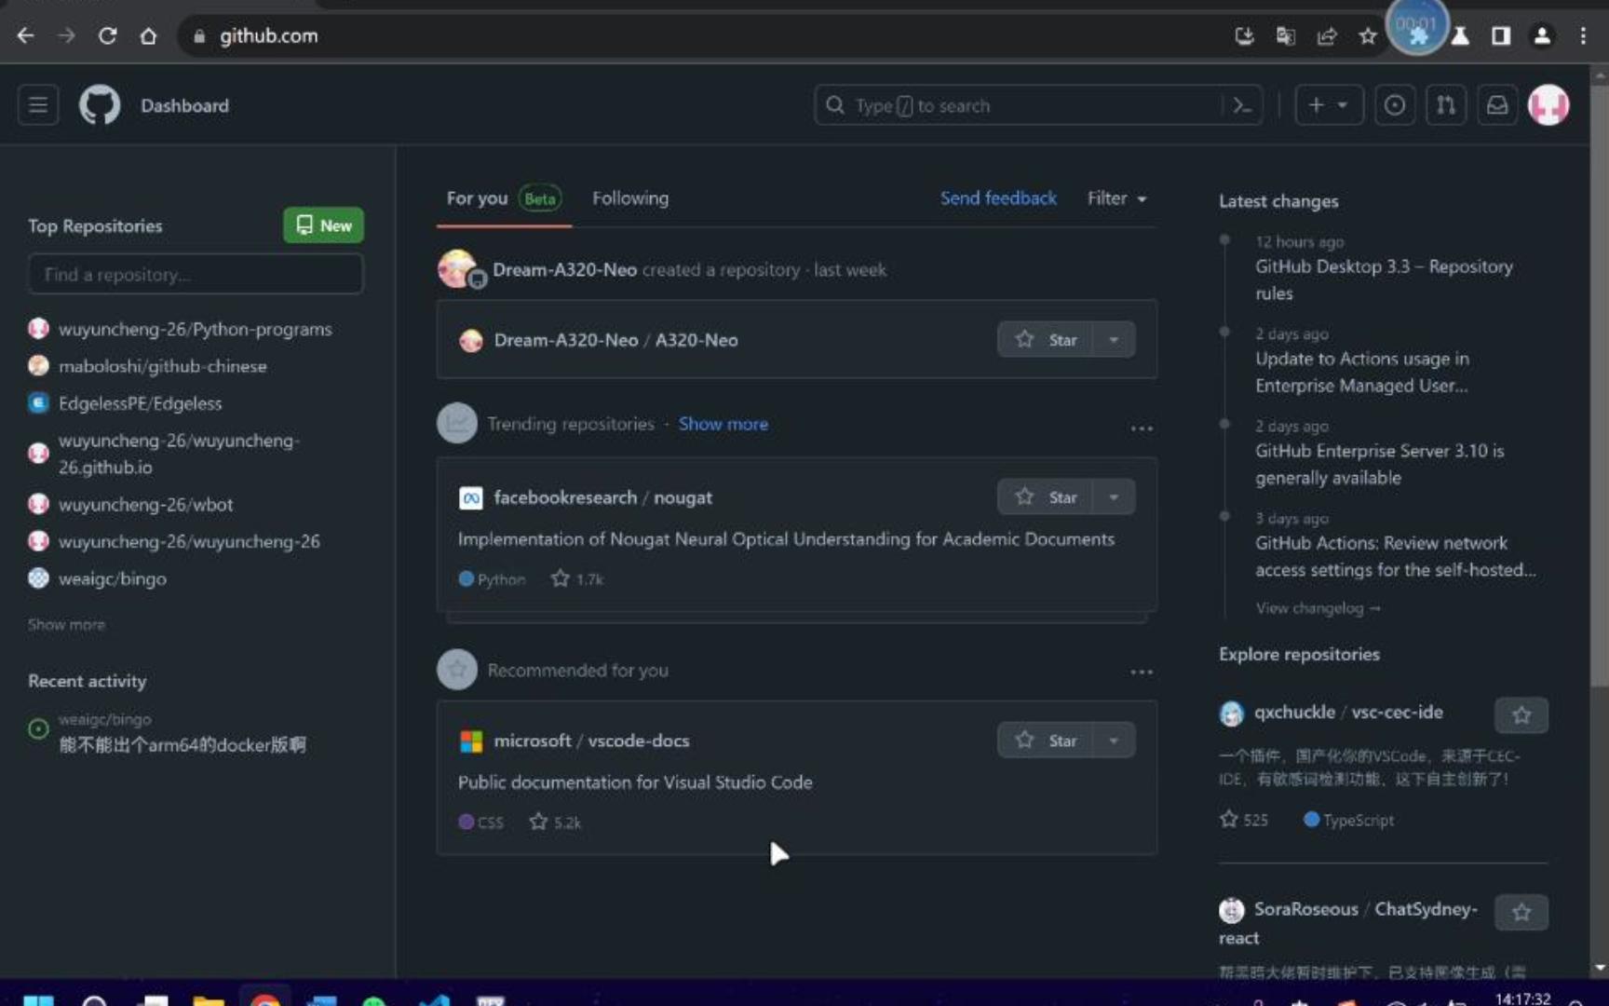Open options menu for Trending repositories
Viewport: 1609px width, 1006px height.
1142,428
